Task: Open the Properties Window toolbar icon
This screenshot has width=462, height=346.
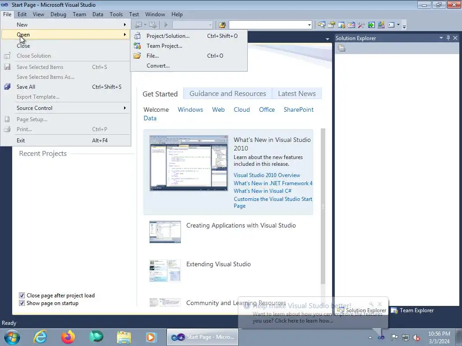Action: point(332,25)
